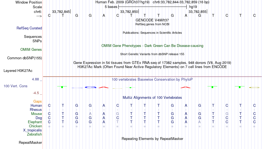
Task: Click the olive C conservation glyph at far right
Action: [x=254, y=88]
